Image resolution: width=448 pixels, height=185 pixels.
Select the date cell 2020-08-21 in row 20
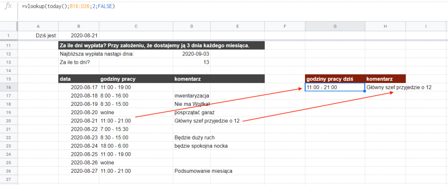coord(79,120)
